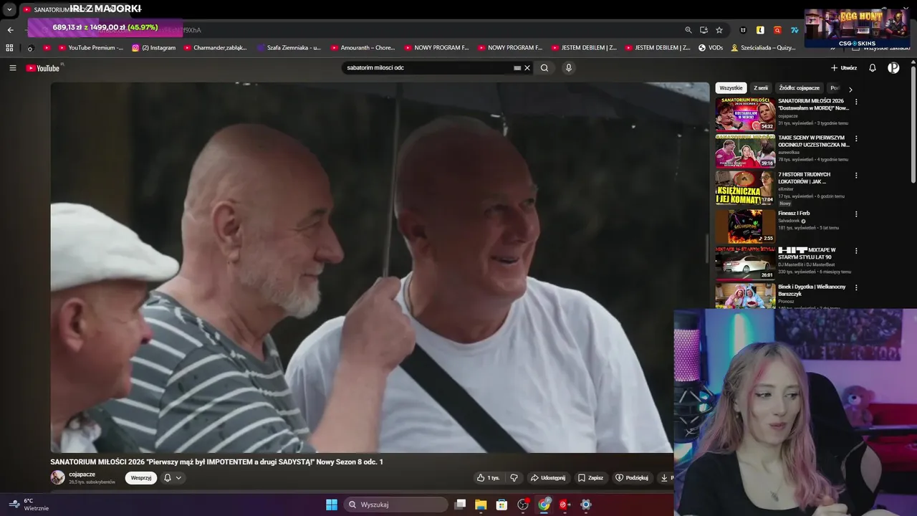Open Dostawałam w MORDĘ video thumbnail
This screenshot has width=917, height=516.
point(745,114)
